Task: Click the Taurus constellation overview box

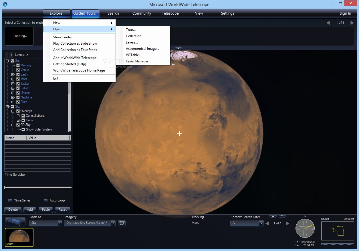Action: click(x=338, y=231)
